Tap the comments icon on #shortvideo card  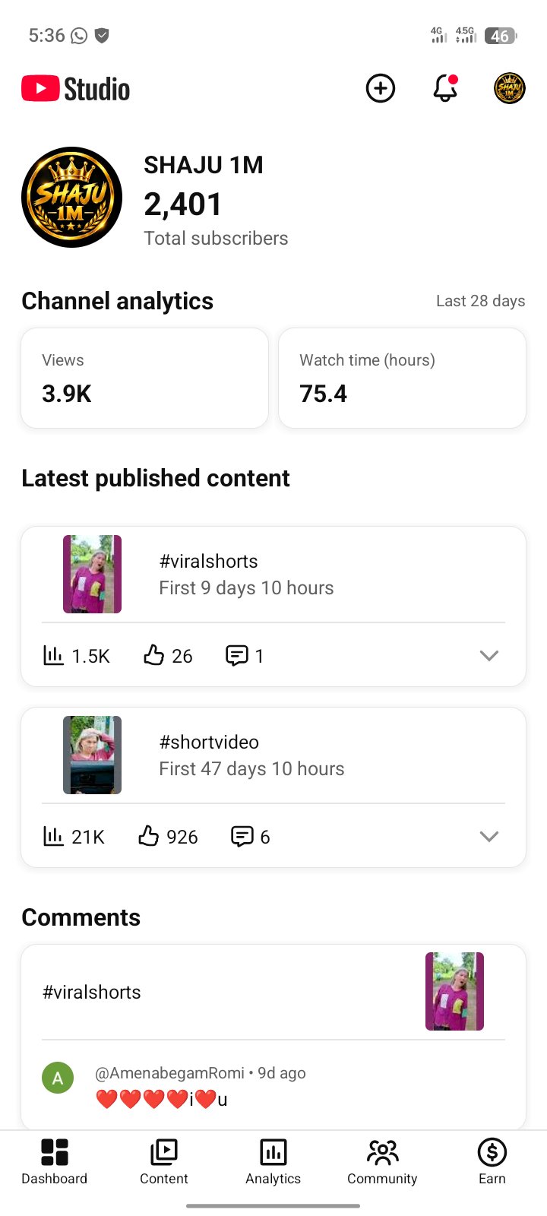(242, 836)
